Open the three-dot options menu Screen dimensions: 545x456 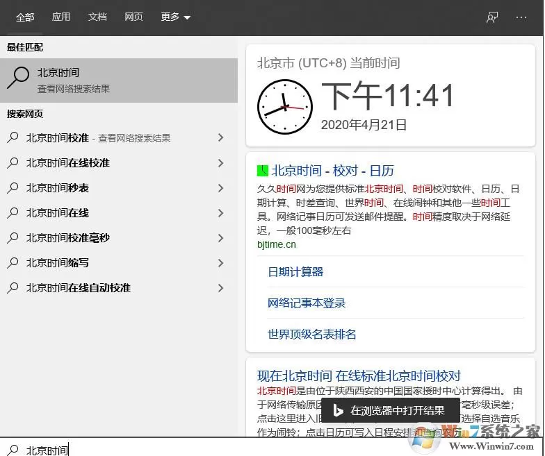(x=521, y=17)
